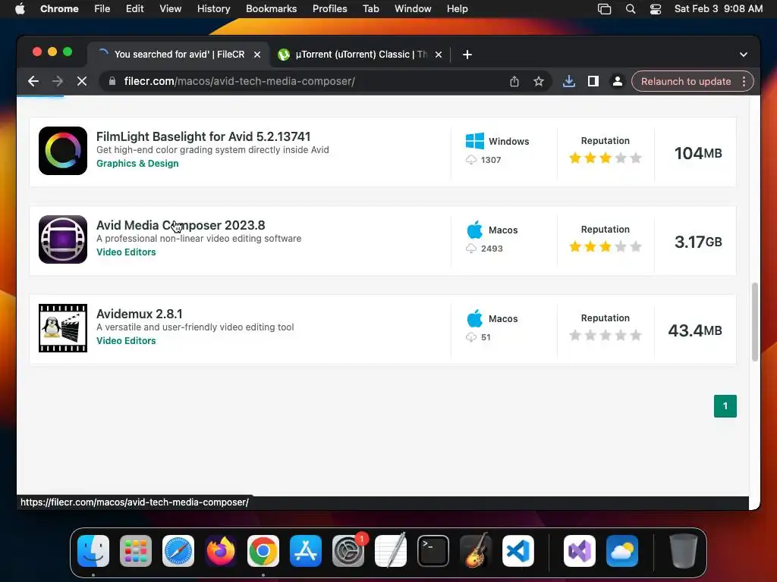The height and width of the screenshot is (582, 777).
Task: Launch Safari from the Dock
Action: click(178, 551)
